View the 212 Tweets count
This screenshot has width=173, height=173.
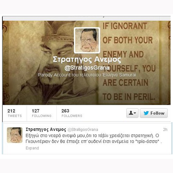tap(15, 113)
